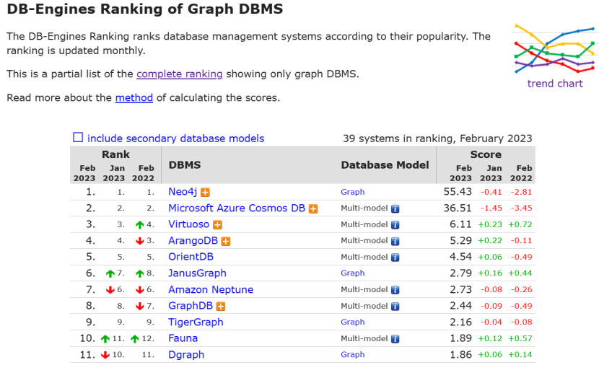
Task: Open the Multi-model info icon for OrientDB
Action: tap(395, 258)
